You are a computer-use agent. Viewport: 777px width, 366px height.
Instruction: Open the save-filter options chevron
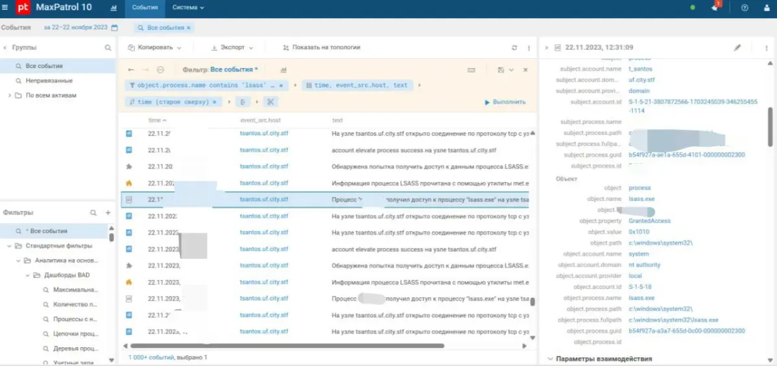[511, 70]
